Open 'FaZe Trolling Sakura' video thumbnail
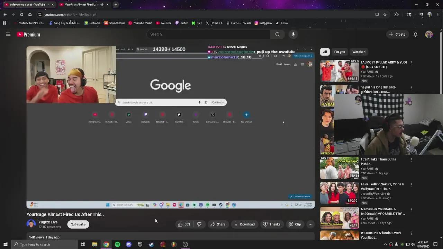 340,193
